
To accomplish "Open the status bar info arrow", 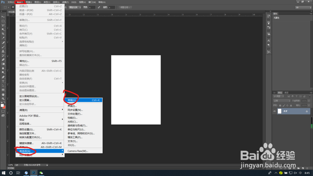I will pos(47,165).
